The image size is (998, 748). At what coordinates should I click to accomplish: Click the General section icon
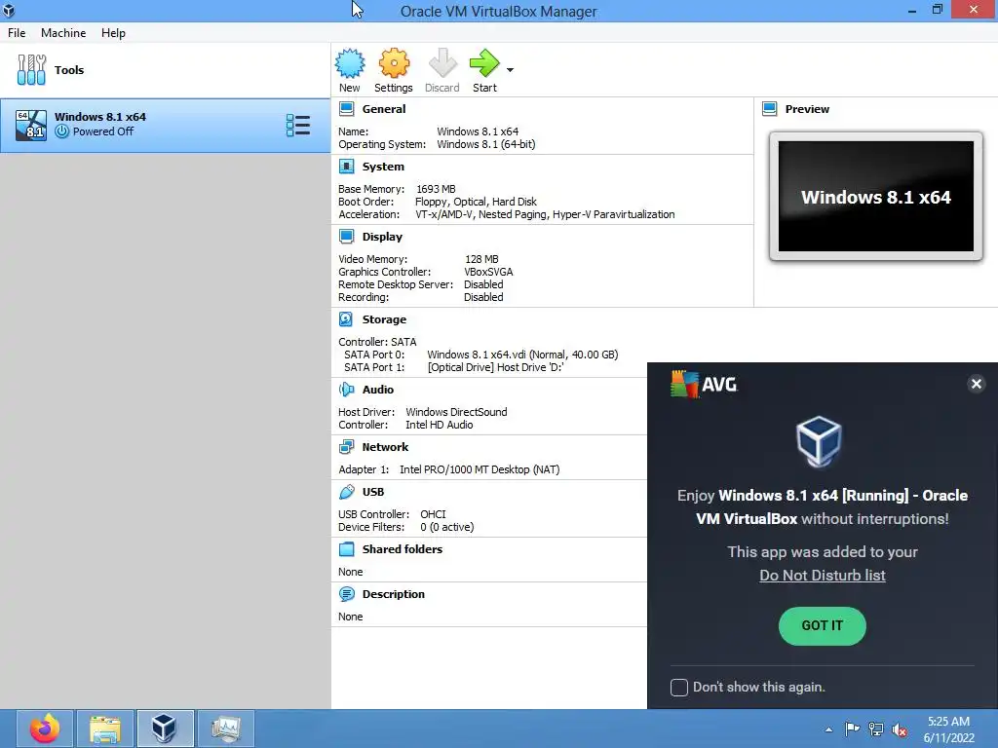click(346, 109)
